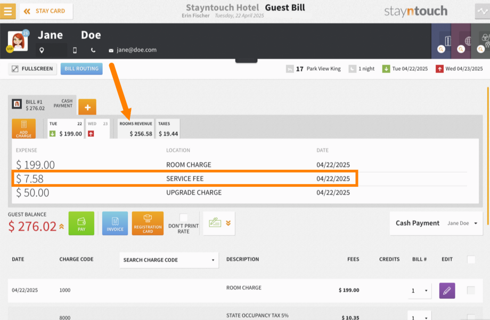Image resolution: width=490 pixels, height=320 pixels.
Task: Click the $ 199.00 Room Charge row
Action: pos(241,165)
